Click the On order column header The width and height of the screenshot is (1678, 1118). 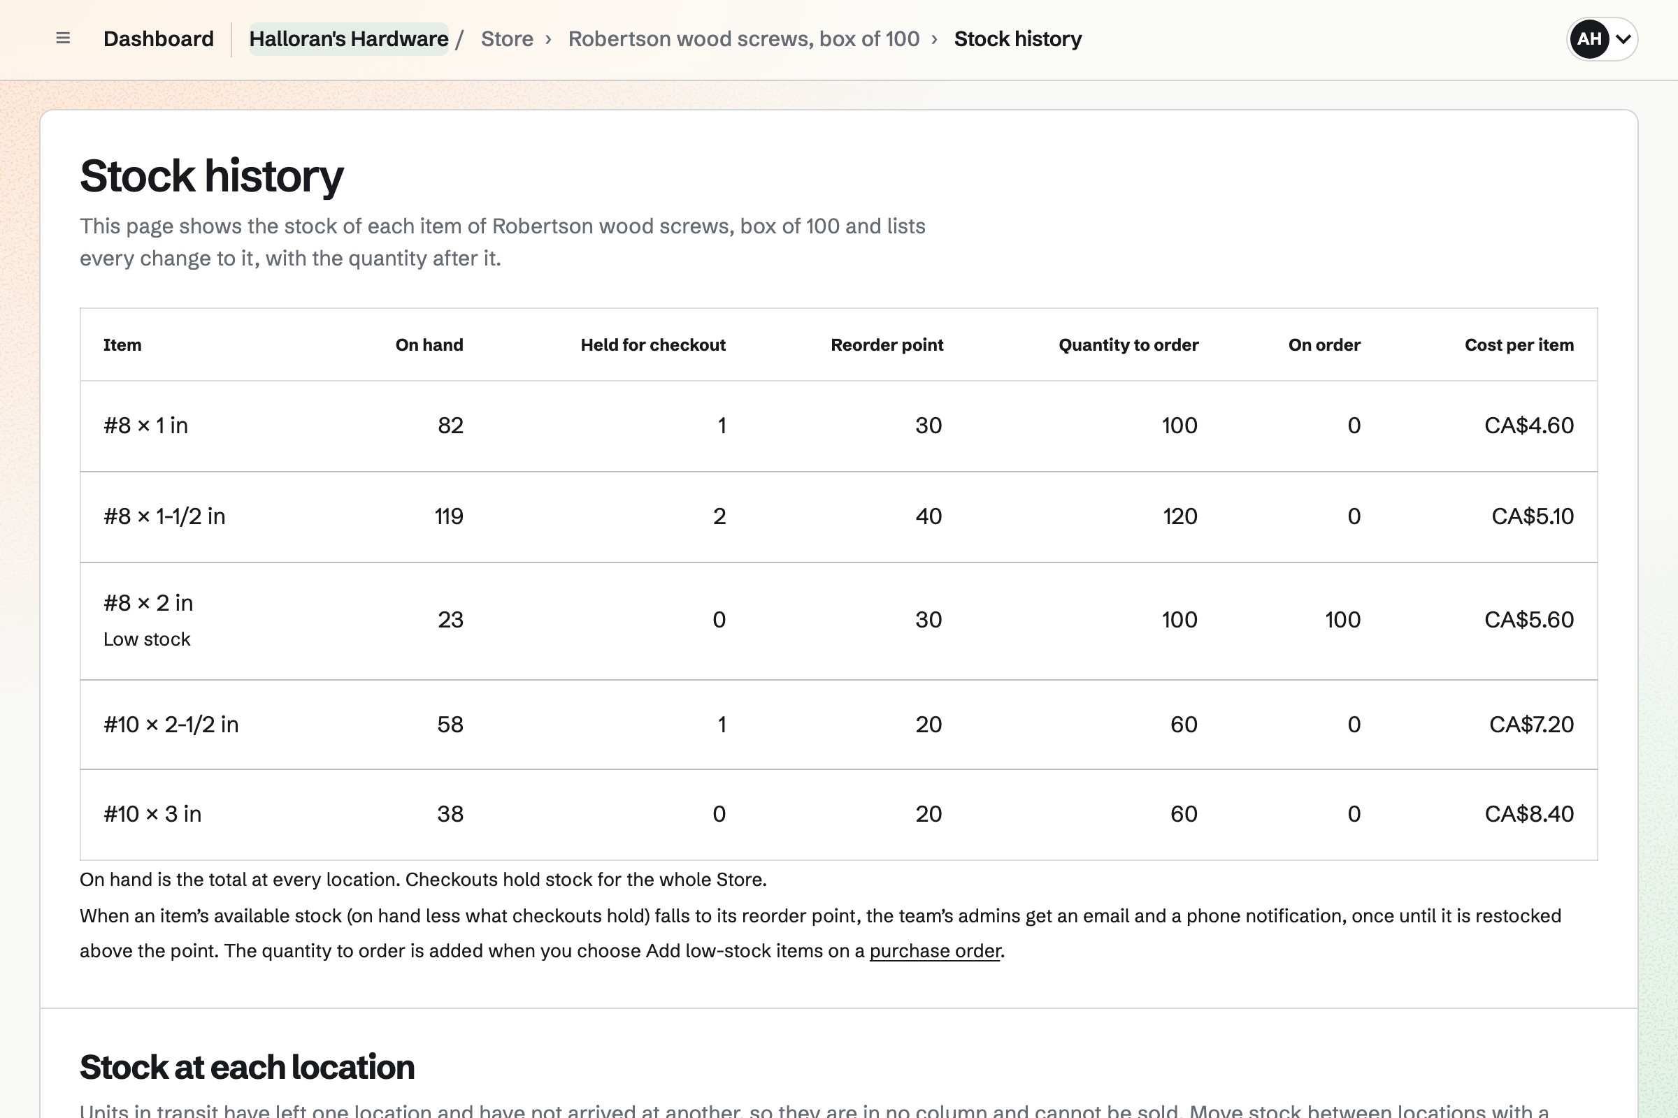[x=1324, y=345]
